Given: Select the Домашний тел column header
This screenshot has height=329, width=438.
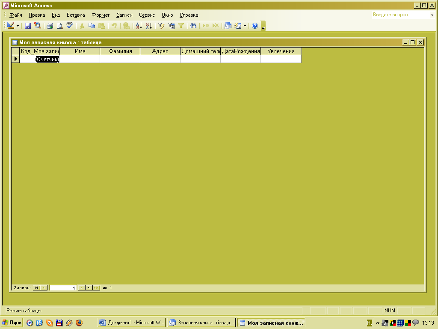Looking at the screenshot, I should pyautogui.click(x=201, y=51).
